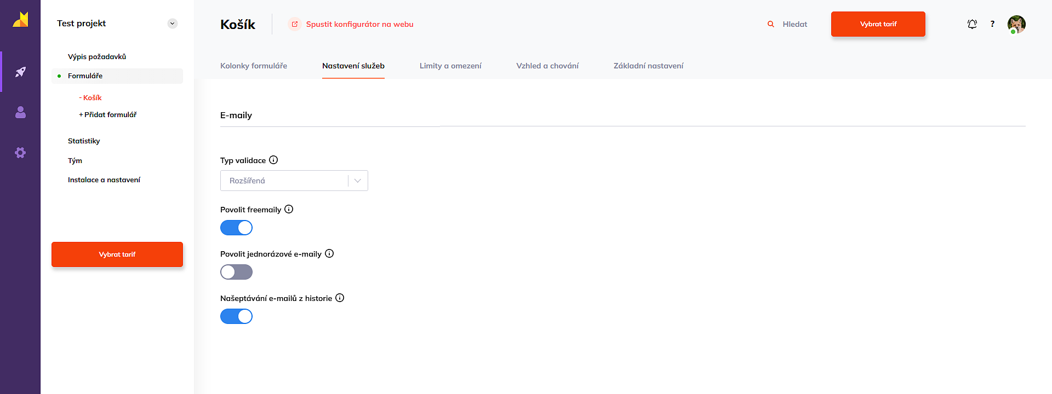
Task: Click the notifications bell icon
Action: click(972, 24)
